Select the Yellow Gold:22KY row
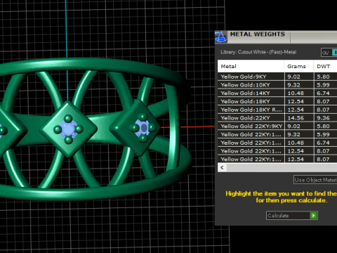 pyautogui.click(x=277, y=118)
